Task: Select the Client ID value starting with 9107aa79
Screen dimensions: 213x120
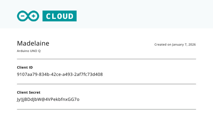Action: click(60, 74)
